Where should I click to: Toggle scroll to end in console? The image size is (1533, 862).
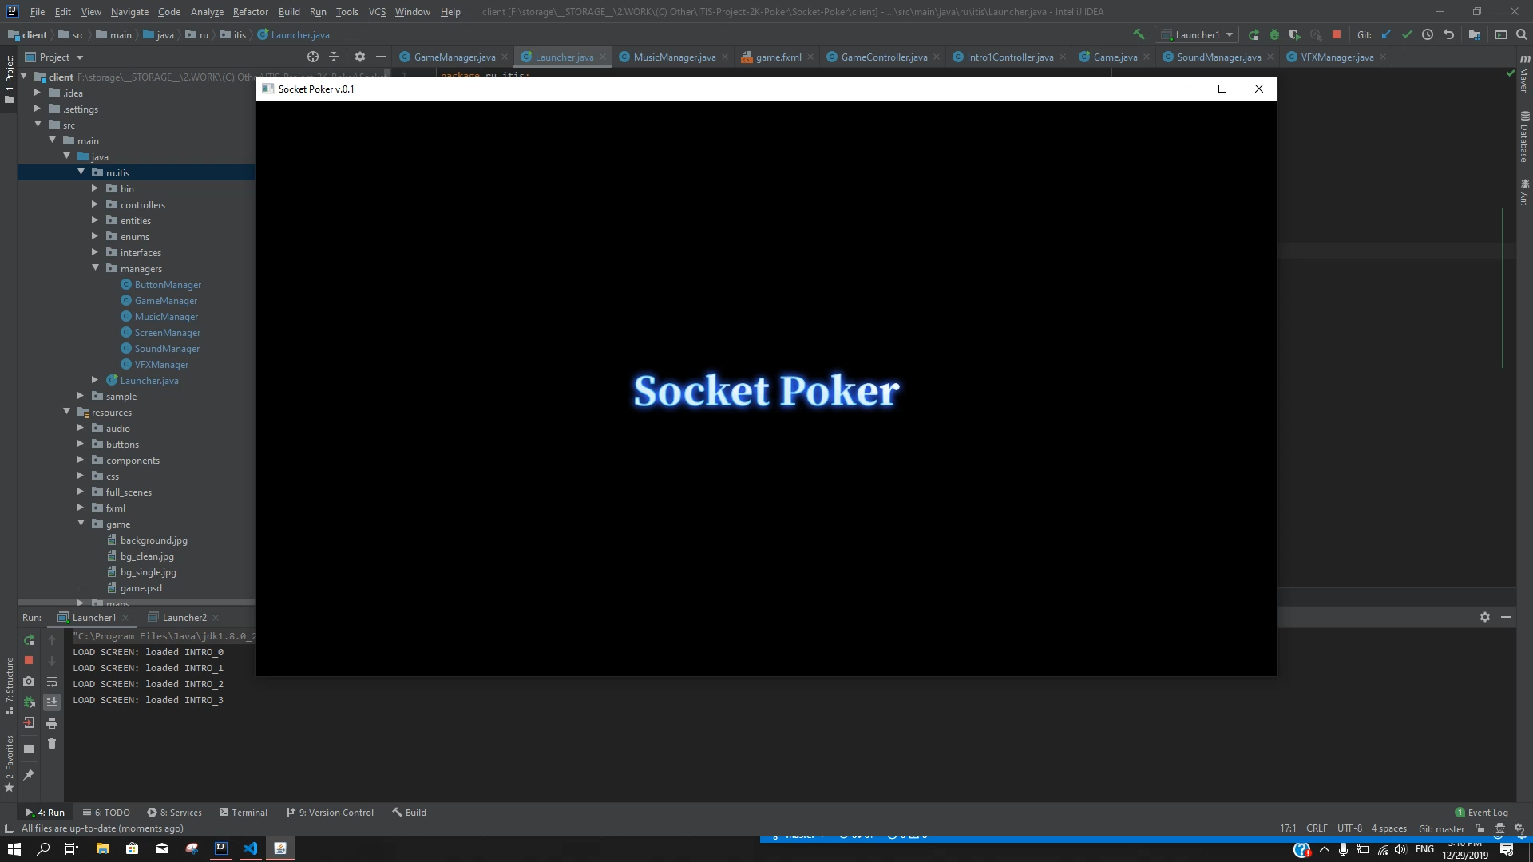pos(52,702)
